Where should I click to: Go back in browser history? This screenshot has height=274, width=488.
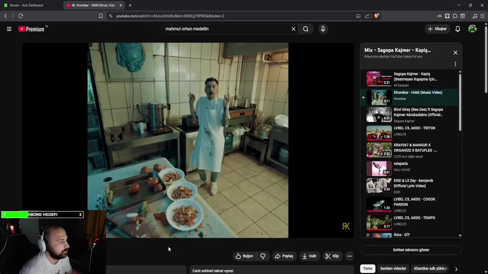tap(5, 16)
